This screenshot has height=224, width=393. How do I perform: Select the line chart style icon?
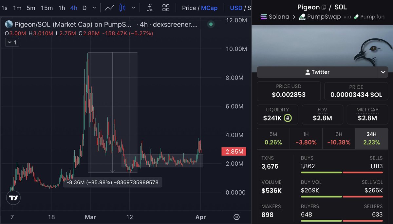[x=109, y=8]
